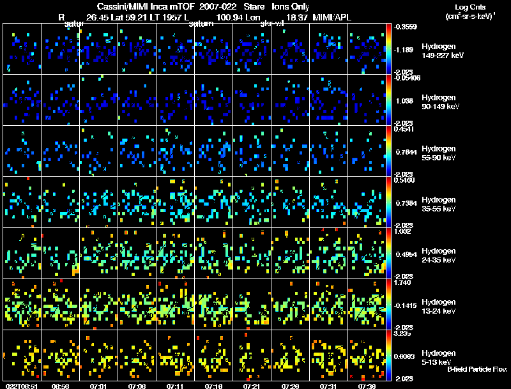Viewport: 511px width, 389px height.
Task: Click the 'skr-wl' marker label
Action: (x=272, y=24)
